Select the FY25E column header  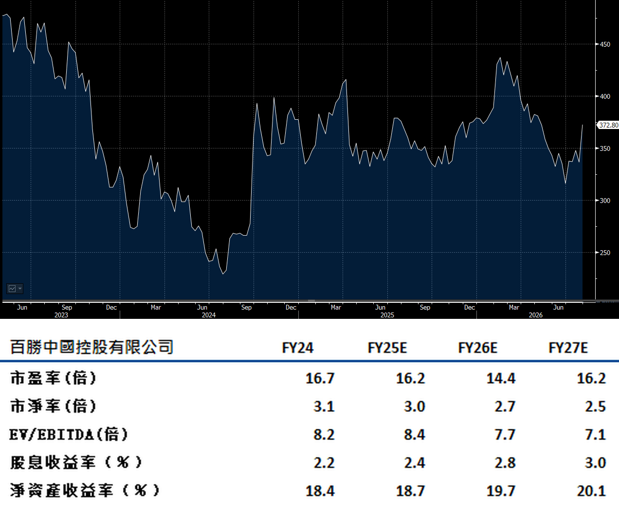coord(387,348)
